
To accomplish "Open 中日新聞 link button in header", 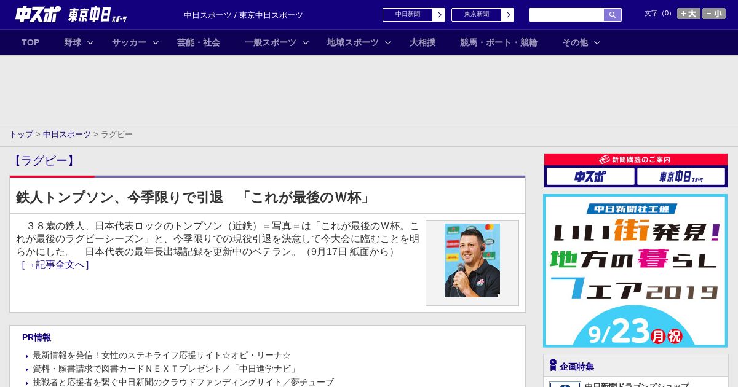I will [407, 15].
